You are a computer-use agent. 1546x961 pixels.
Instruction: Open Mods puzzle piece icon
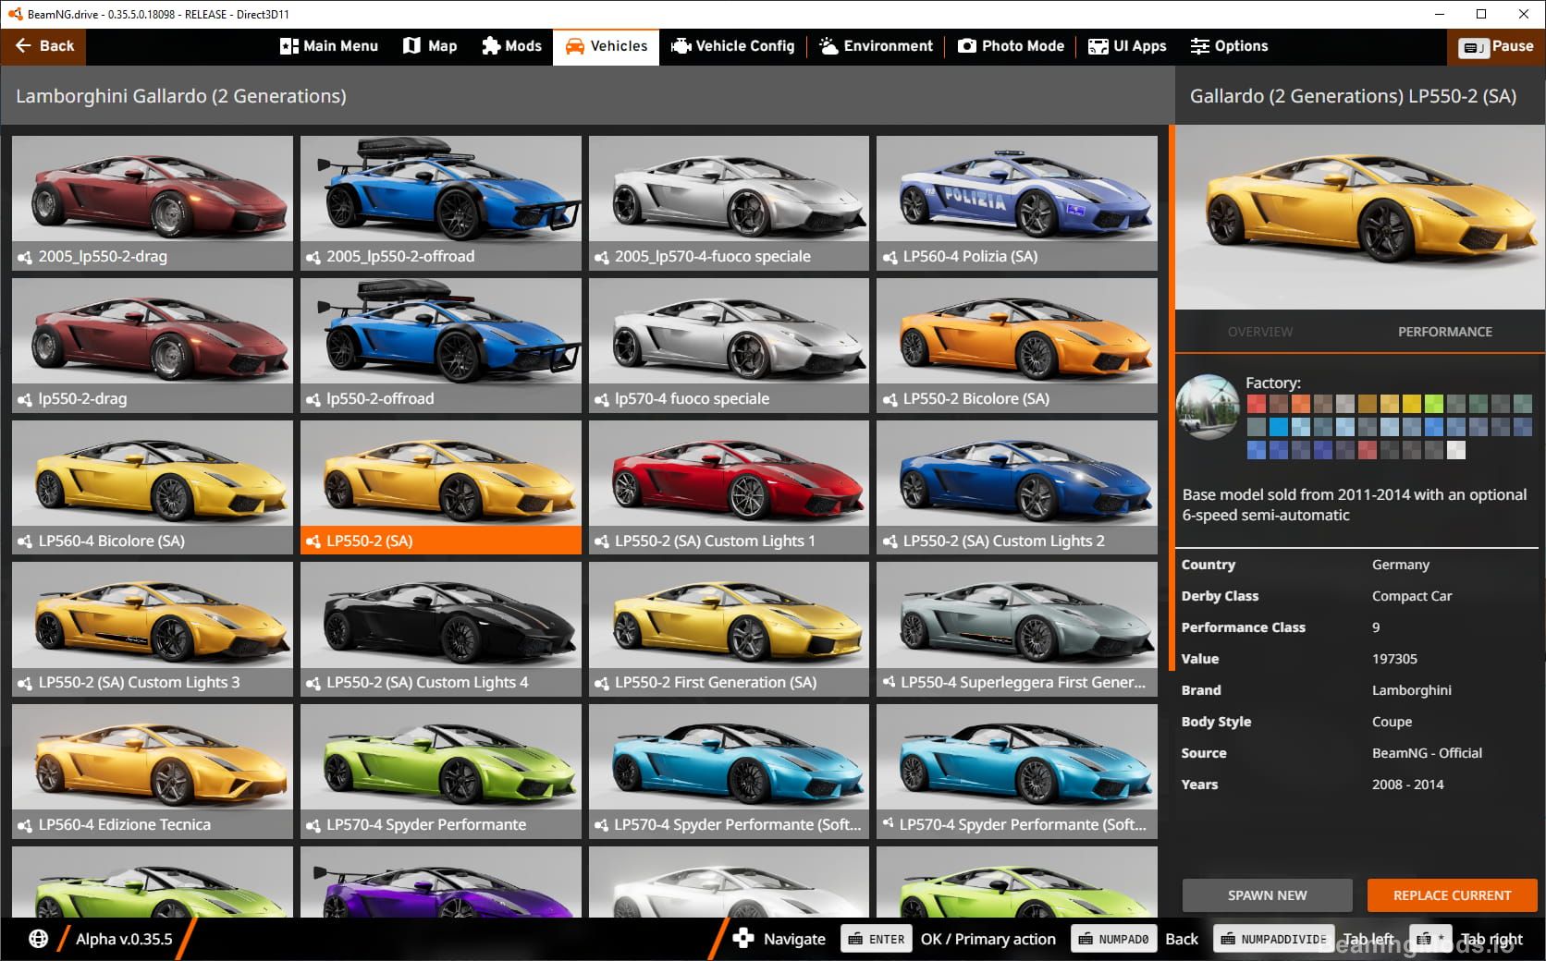coord(491,46)
